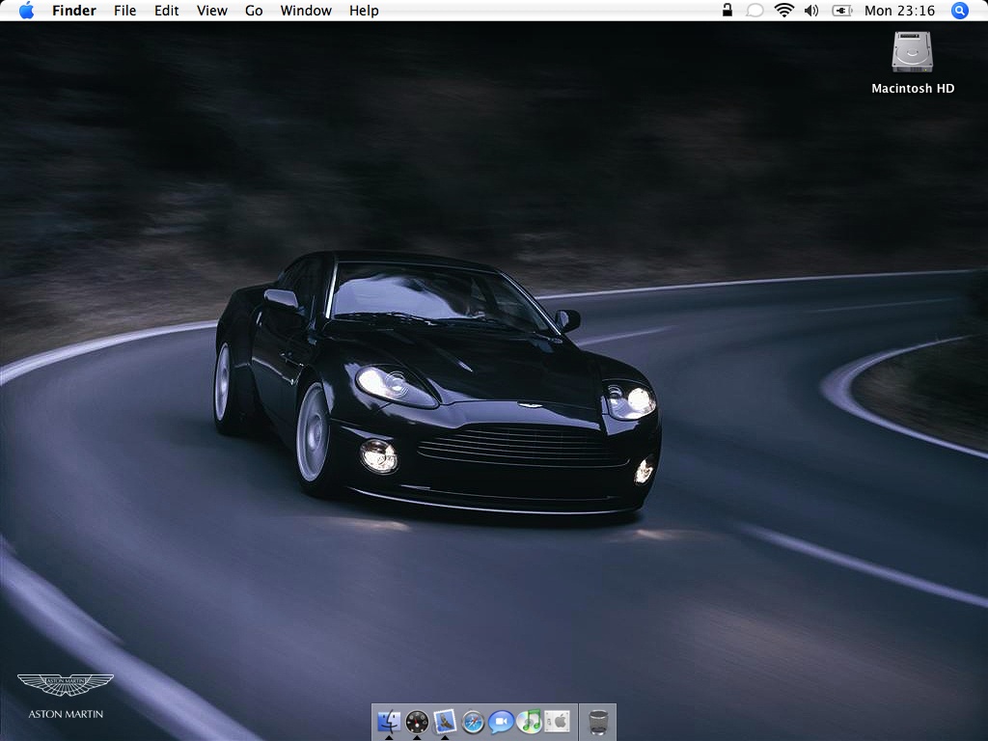Open the AirPort wireless menu
The height and width of the screenshot is (741, 988).
(x=782, y=11)
